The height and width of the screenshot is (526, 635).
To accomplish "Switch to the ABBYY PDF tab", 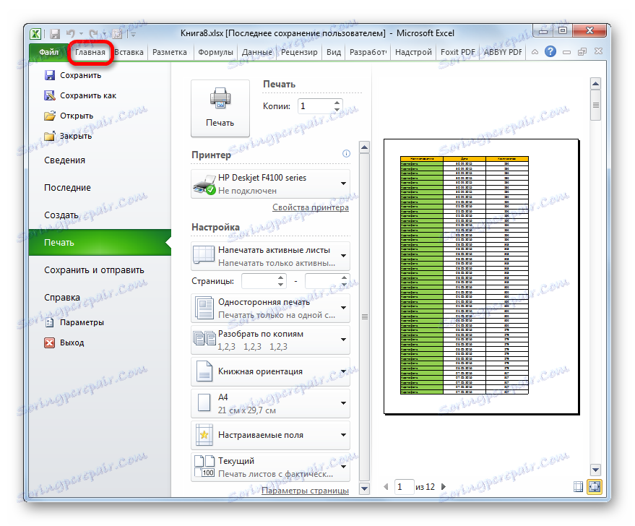I will tap(503, 52).
